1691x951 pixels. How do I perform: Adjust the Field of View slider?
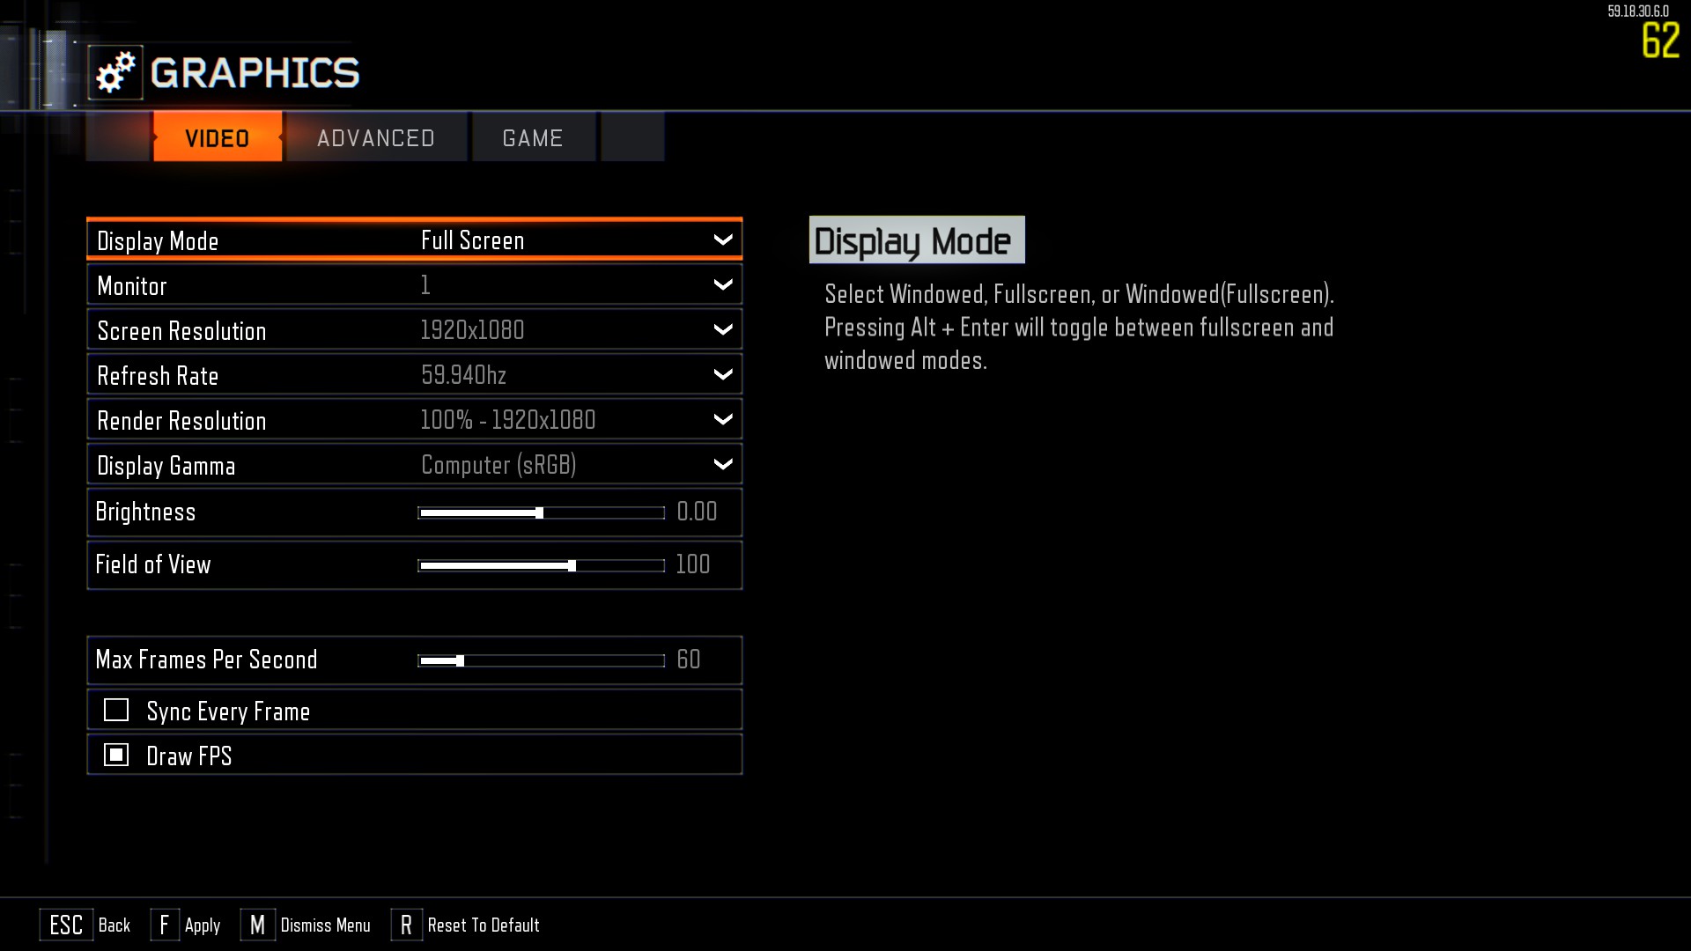(541, 565)
